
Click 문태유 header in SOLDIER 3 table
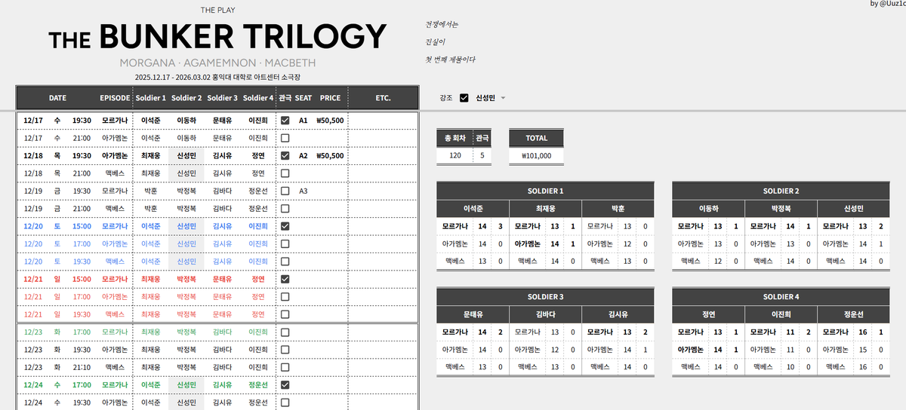pyautogui.click(x=473, y=314)
